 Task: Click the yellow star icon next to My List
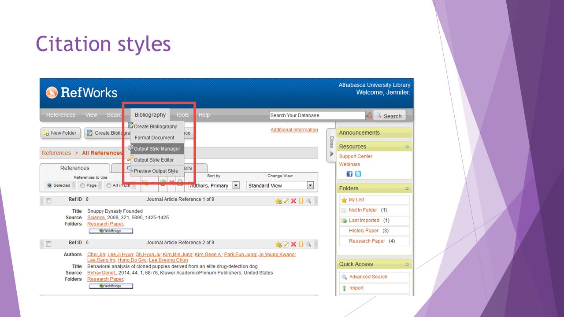(344, 200)
